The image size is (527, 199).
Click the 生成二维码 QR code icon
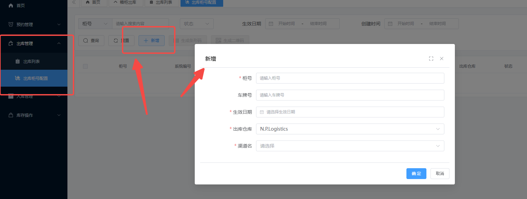[x=218, y=41]
